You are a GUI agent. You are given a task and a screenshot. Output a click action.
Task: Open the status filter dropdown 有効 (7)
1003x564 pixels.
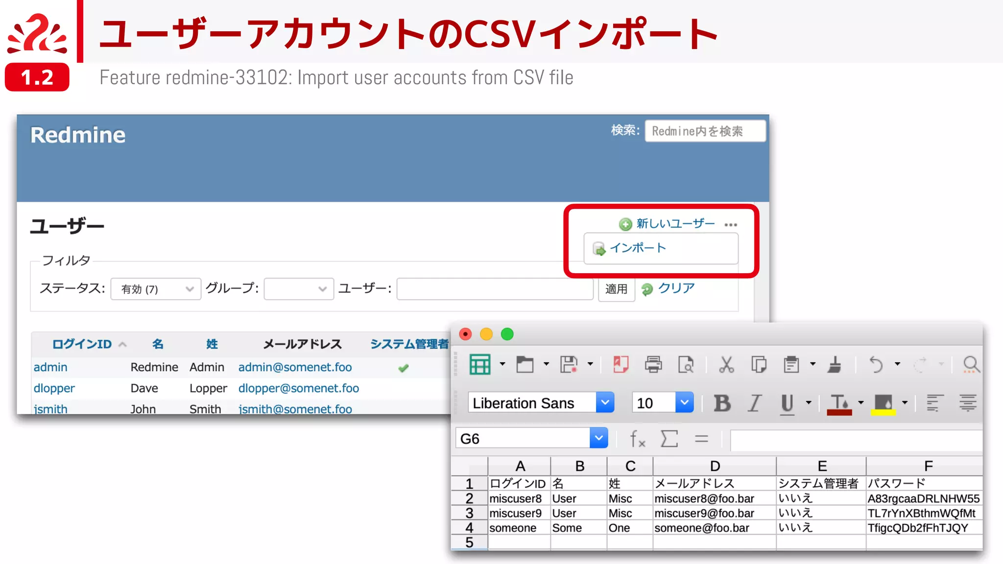(156, 289)
